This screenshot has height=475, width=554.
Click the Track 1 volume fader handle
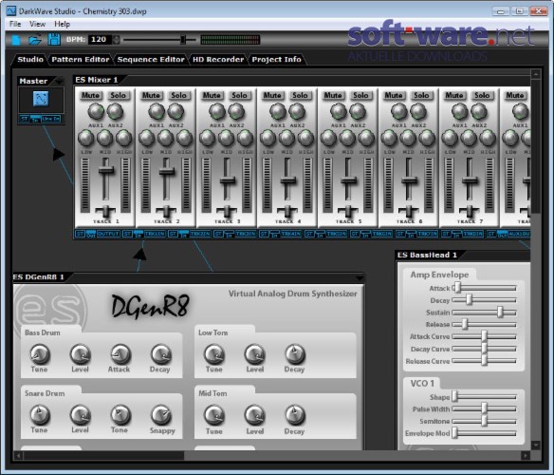105,170
